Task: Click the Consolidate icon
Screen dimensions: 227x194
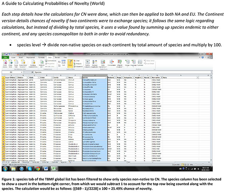Action: 112,63
